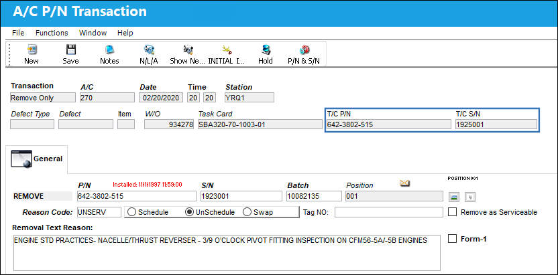This screenshot has height=275, width=558.
Task: Open Notes from the toolbar
Action: point(109,50)
